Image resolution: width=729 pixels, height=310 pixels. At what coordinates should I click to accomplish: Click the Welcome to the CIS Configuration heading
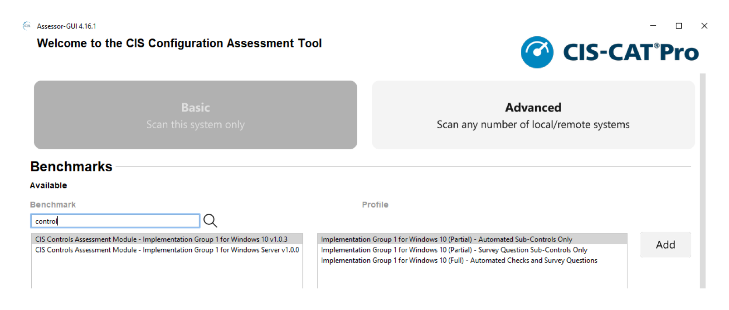pos(179,44)
